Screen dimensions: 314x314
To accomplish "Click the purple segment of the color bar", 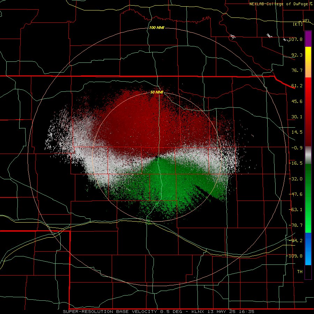I will pyautogui.click(x=308, y=39).
